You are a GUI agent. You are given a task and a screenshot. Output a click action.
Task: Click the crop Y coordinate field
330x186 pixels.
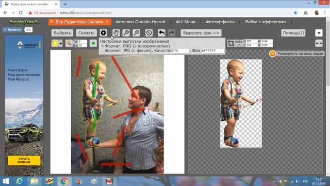[252, 45]
